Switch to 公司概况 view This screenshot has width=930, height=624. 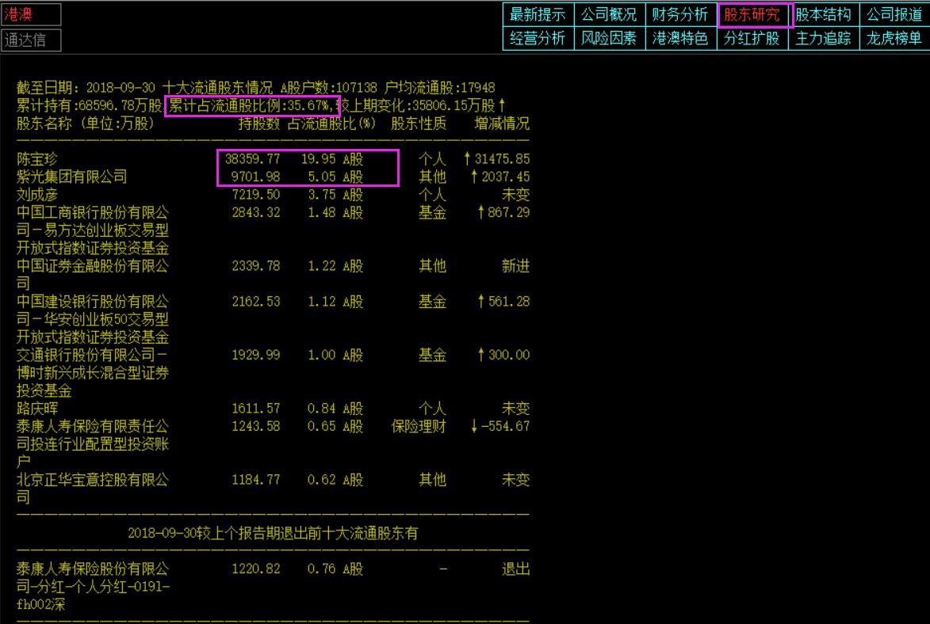[x=610, y=13]
